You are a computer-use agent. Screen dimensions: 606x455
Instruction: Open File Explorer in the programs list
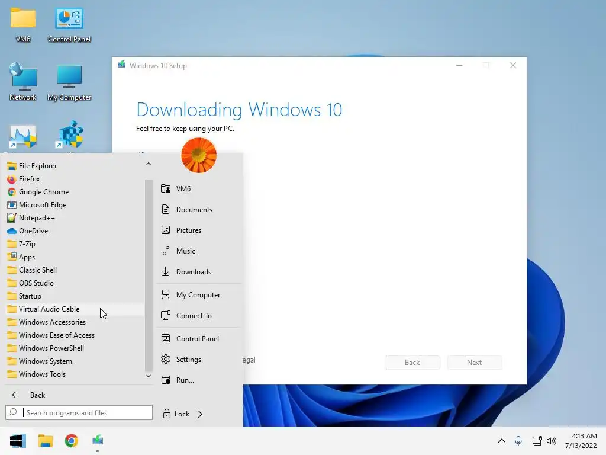[x=75, y=166]
